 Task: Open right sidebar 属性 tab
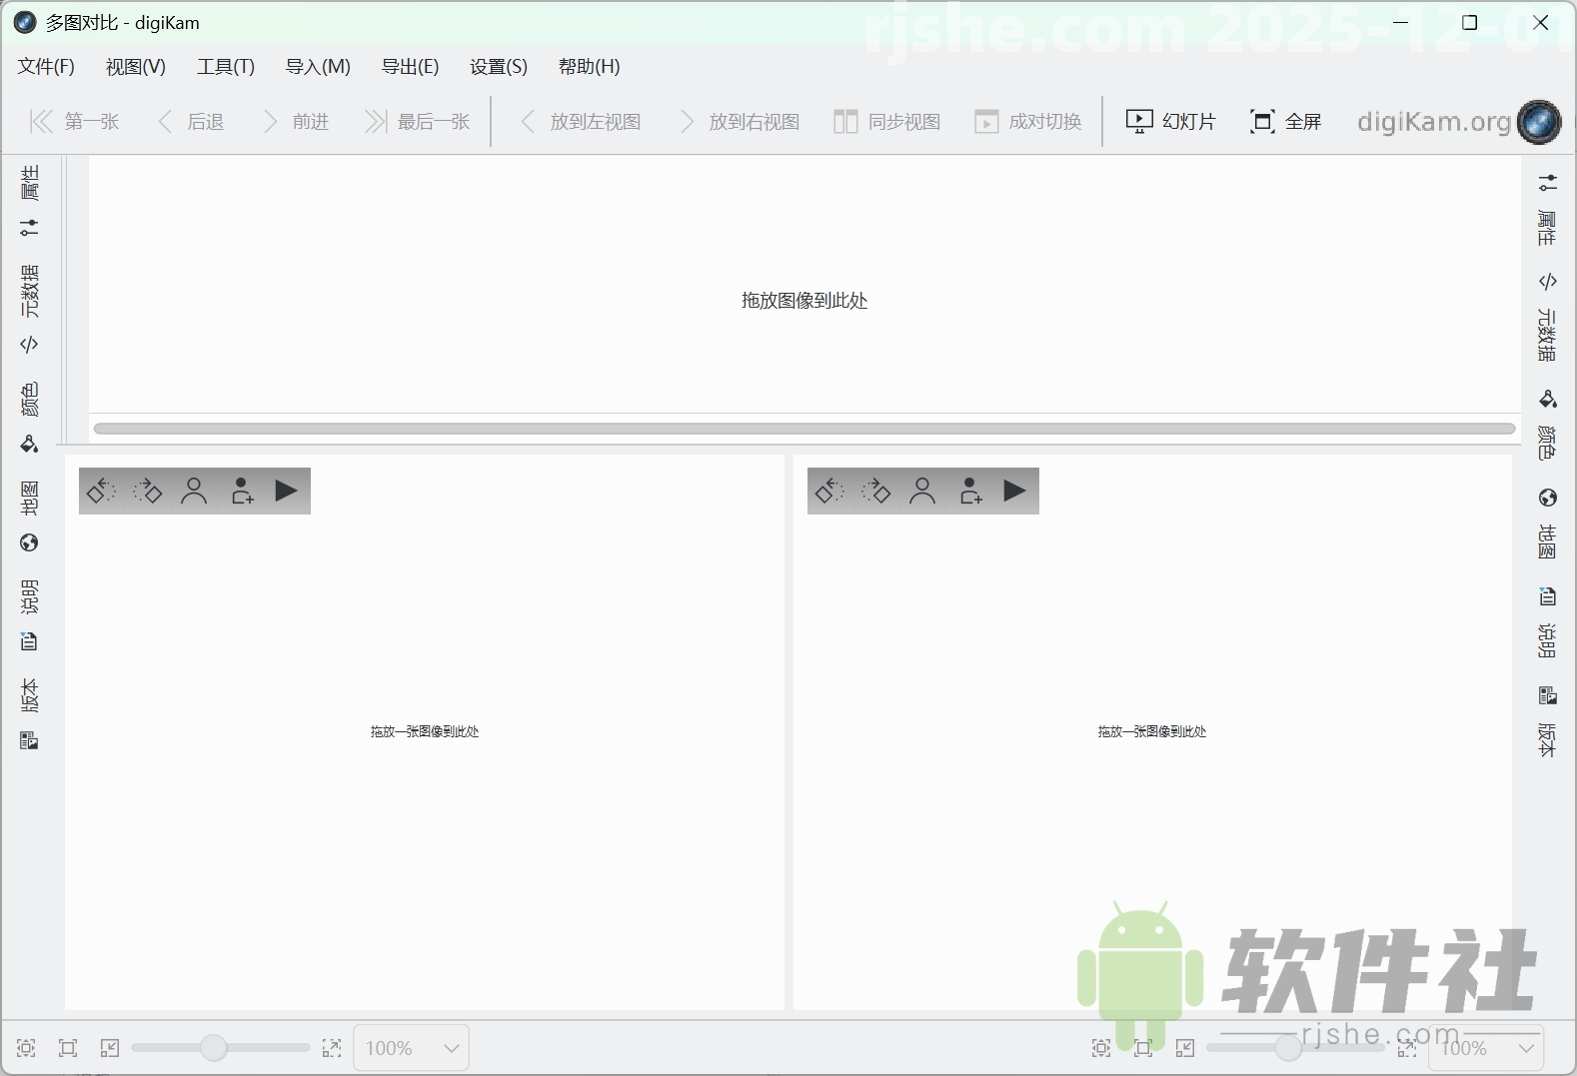(1547, 211)
